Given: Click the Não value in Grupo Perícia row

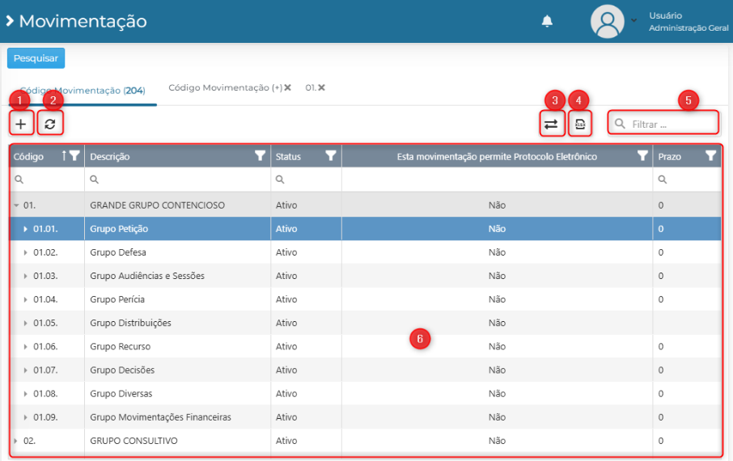Looking at the screenshot, I should tap(497, 299).
